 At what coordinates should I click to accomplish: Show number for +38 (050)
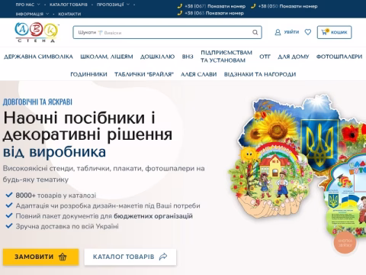tap(298, 6)
